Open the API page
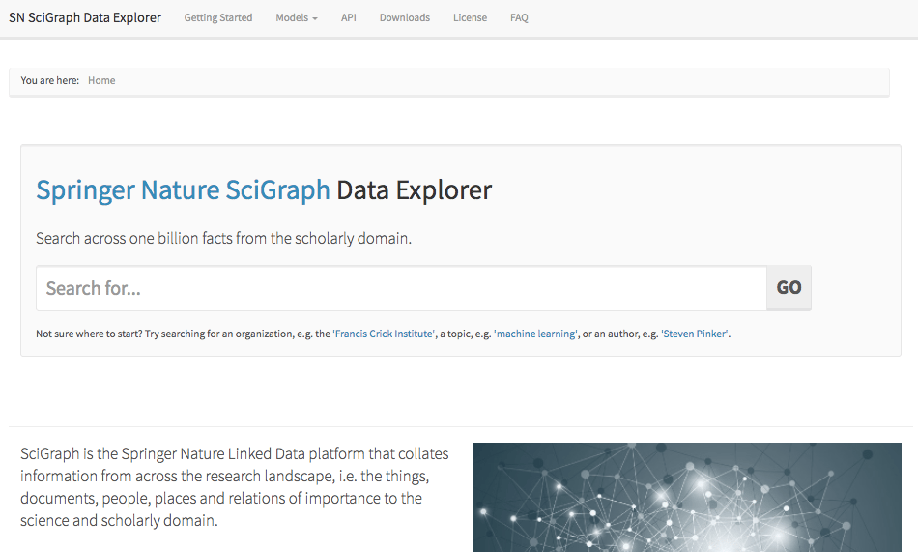Viewport: 918px width, 552px height. [348, 17]
